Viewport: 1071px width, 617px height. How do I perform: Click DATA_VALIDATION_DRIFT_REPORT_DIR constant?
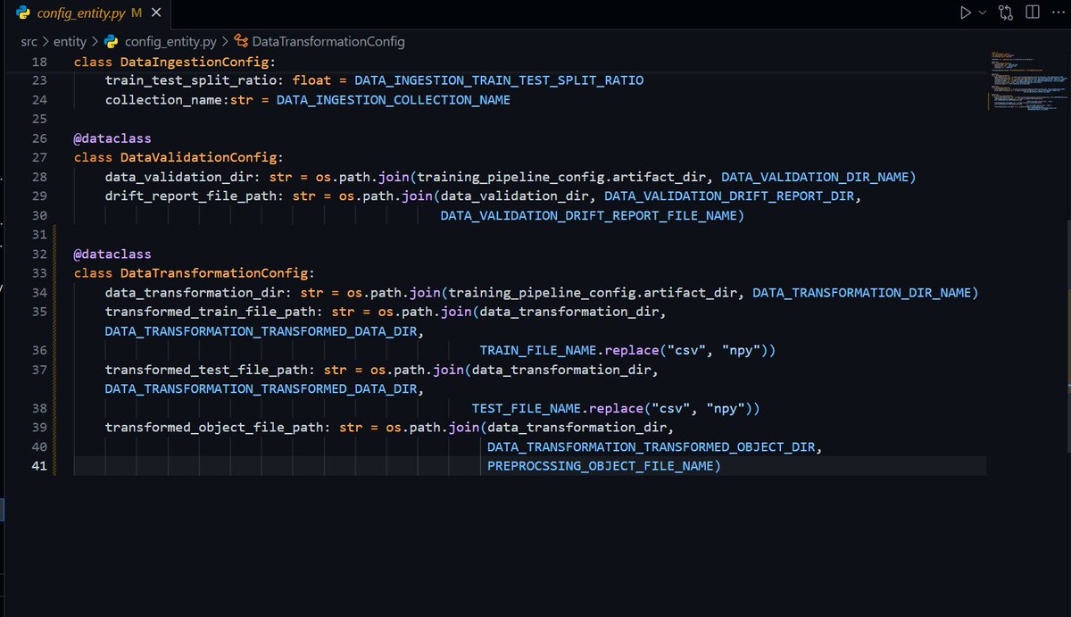tap(729, 196)
